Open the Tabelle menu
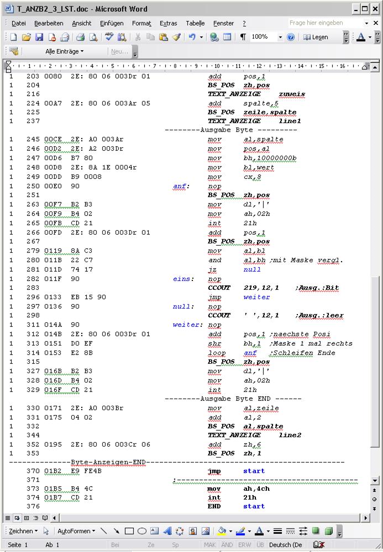The height and width of the screenshot is (552, 383). [x=195, y=23]
